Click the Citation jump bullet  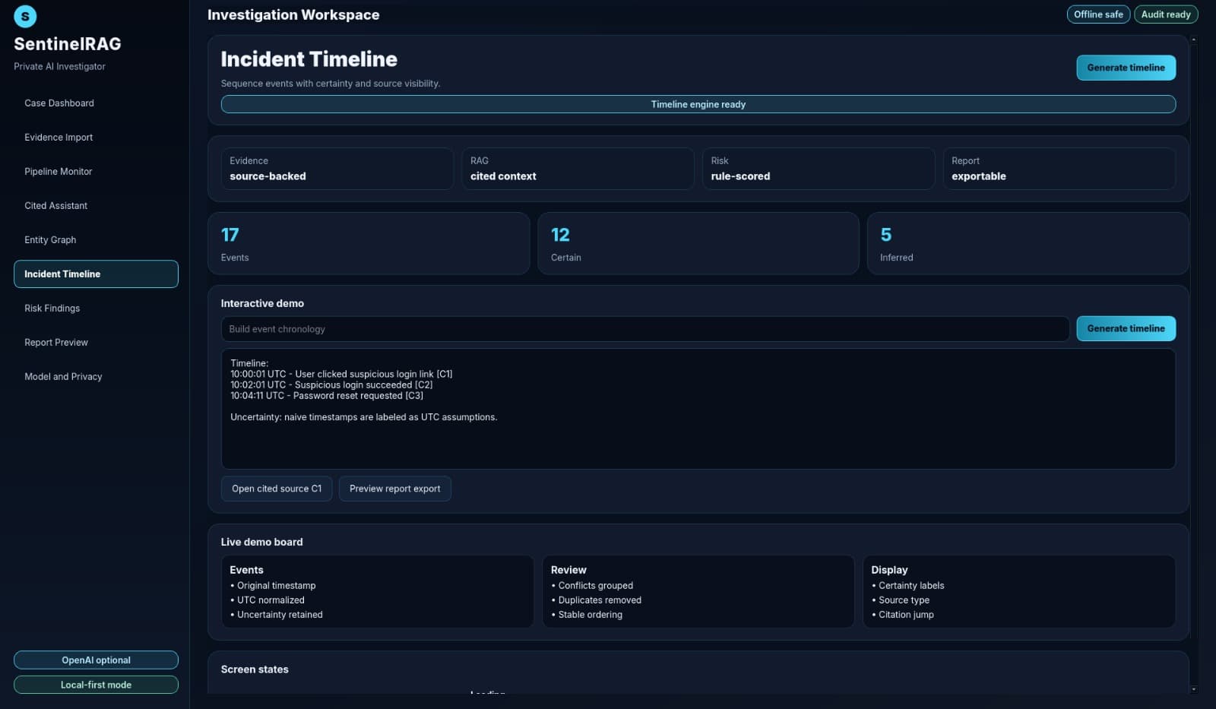(903, 615)
